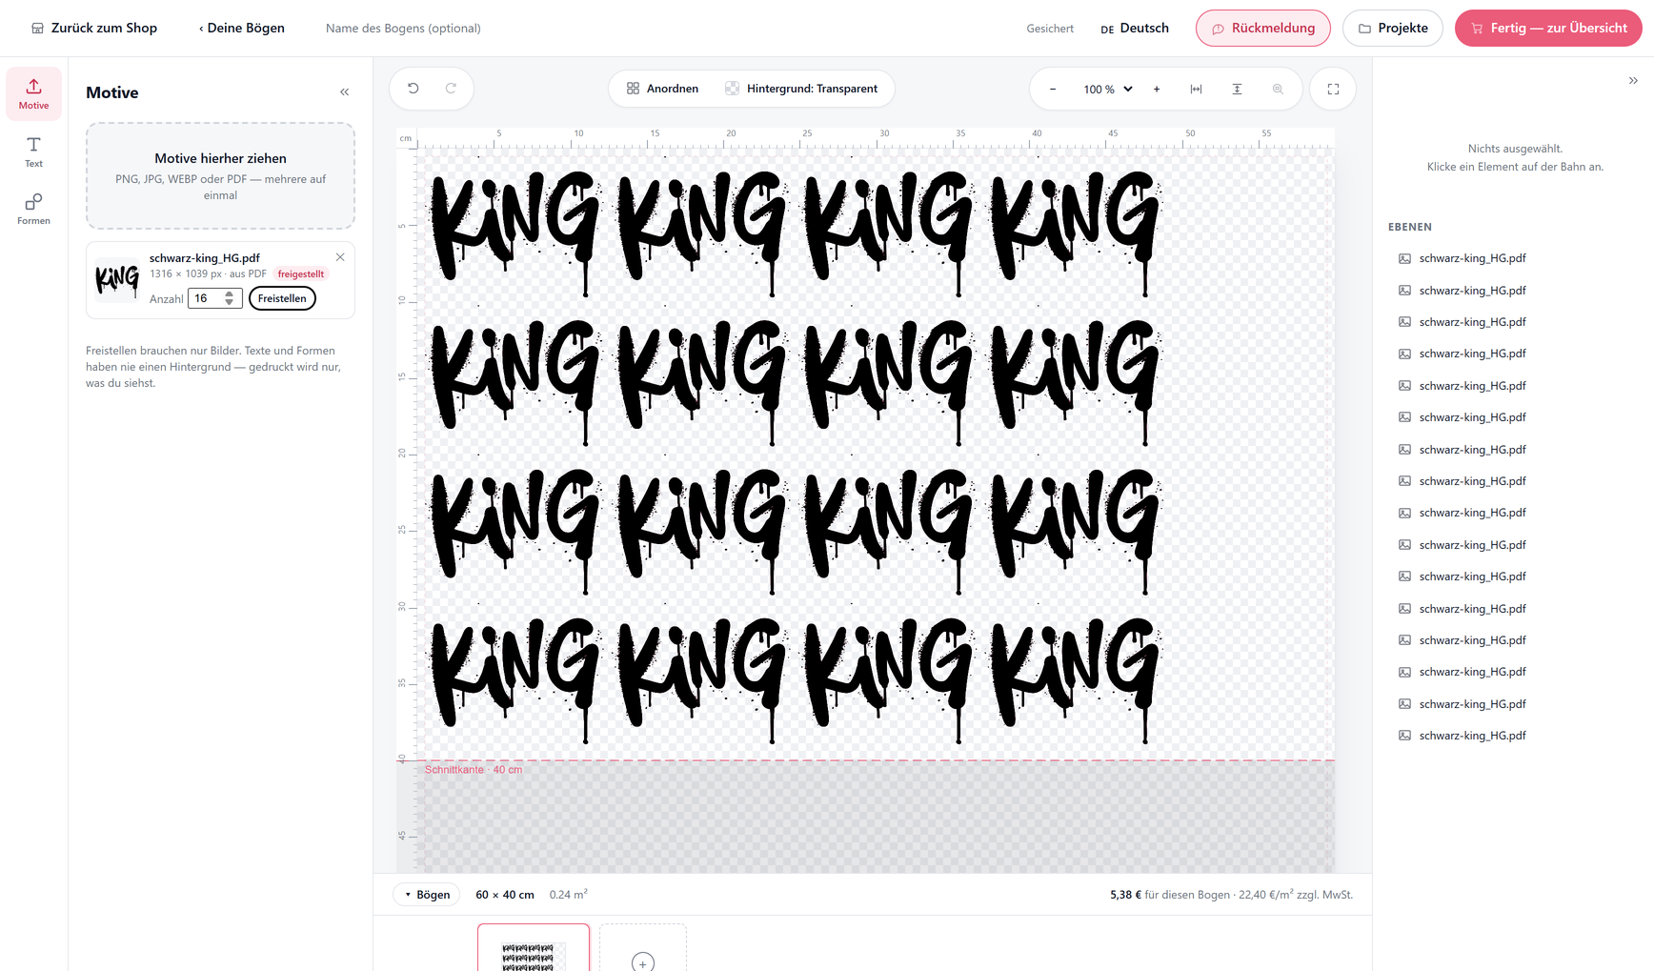Redo the last action

(x=451, y=89)
